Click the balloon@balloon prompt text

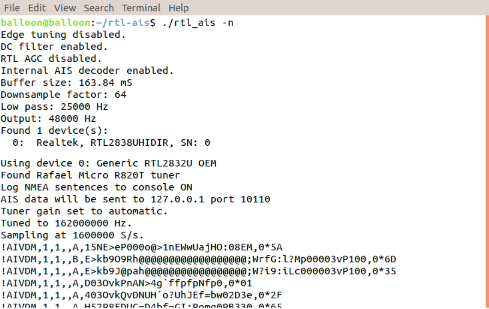pos(45,23)
